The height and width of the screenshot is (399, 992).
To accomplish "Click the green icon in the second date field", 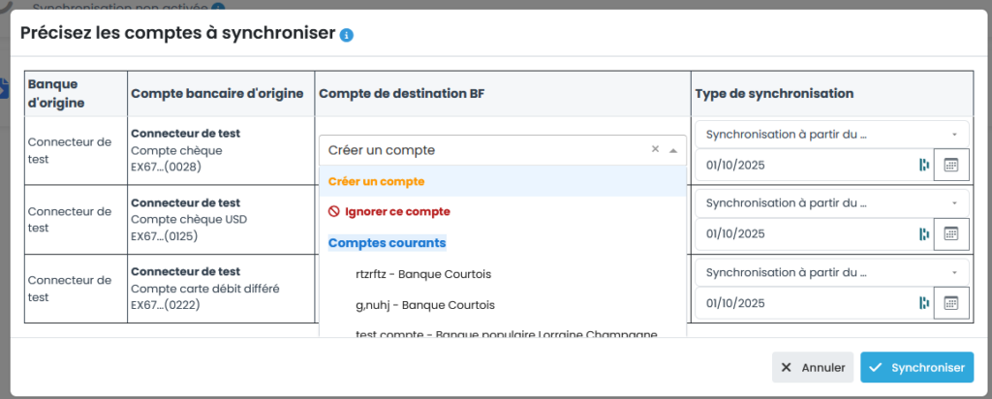I will point(923,233).
